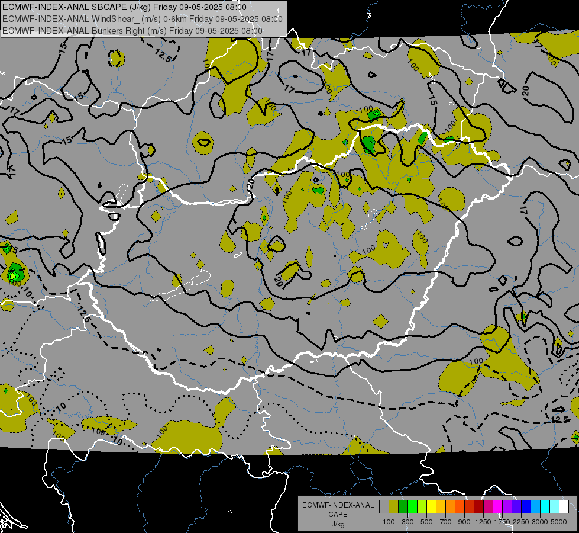Viewport: 579px width, 533px height.
Task: Click the 700 legend tick value
Action: (446, 522)
